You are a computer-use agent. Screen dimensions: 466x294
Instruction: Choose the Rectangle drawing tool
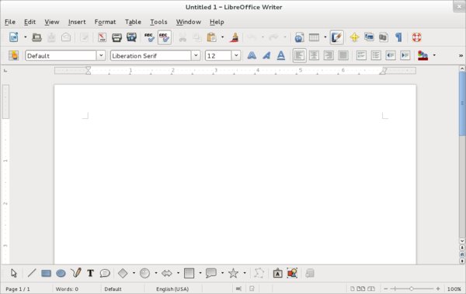coord(46,273)
